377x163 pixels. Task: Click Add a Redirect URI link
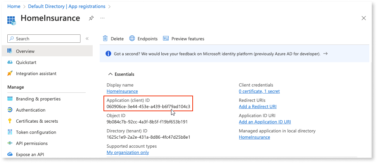point(258,106)
